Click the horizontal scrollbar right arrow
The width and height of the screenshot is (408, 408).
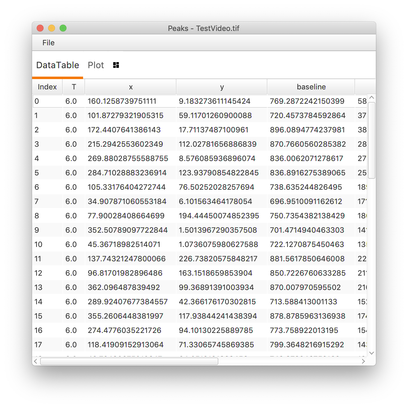point(363,361)
